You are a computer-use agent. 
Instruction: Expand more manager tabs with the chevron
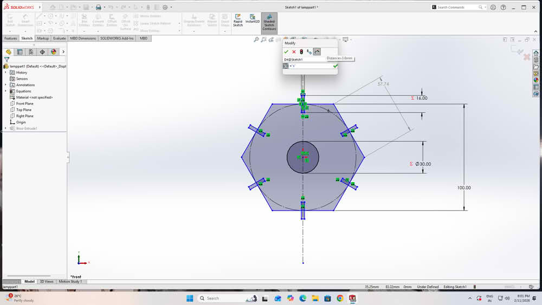tap(63, 52)
